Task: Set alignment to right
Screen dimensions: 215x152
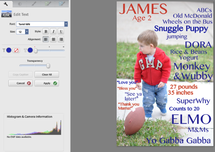Action: click(x=61, y=39)
